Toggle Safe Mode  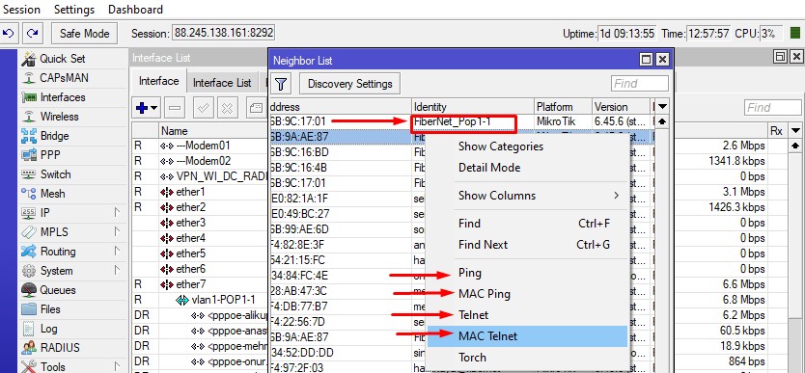point(85,34)
